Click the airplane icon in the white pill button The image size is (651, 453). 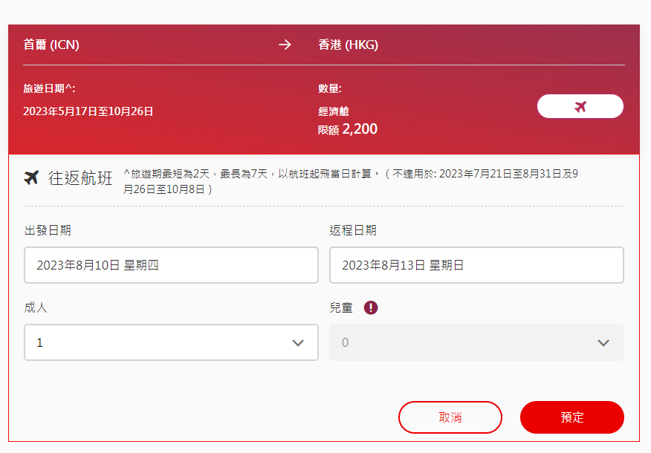pos(580,106)
